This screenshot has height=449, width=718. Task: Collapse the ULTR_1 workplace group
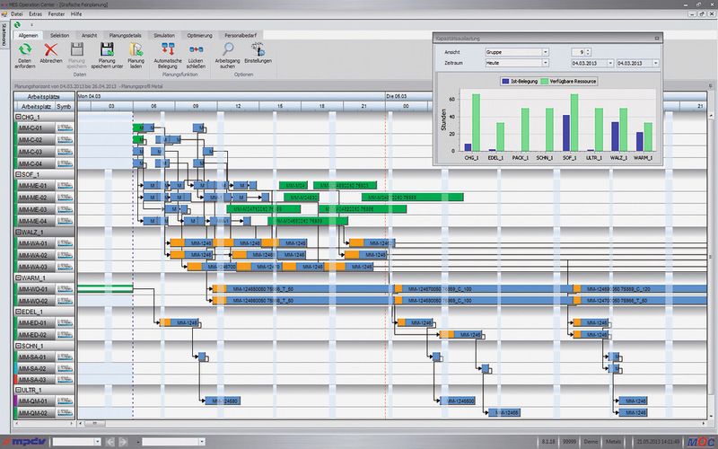(18, 390)
